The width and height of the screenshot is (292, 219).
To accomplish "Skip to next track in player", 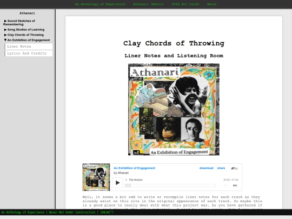I will point(235,185).
